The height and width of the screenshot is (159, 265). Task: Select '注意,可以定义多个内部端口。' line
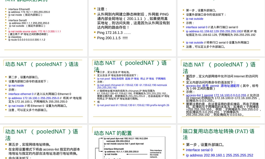pos(28,110)
